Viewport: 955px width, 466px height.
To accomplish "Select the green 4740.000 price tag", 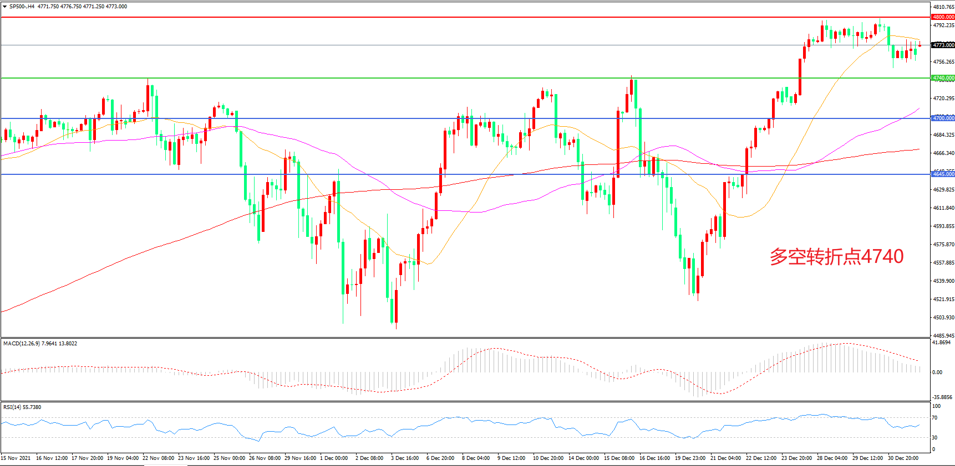I will 943,78.
